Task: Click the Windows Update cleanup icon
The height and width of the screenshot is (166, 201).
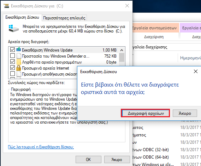Action: click(19, 49)
